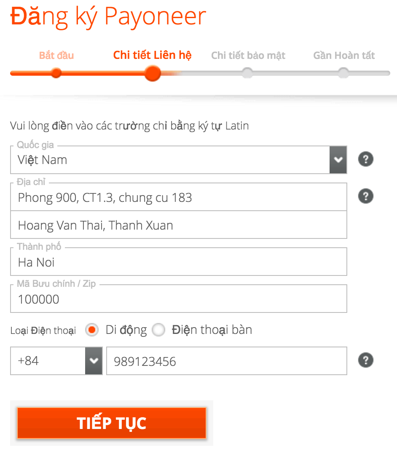Open the Chi tiết bảo mật step
This screenshot has width=397, height=450.
(248, 56)
